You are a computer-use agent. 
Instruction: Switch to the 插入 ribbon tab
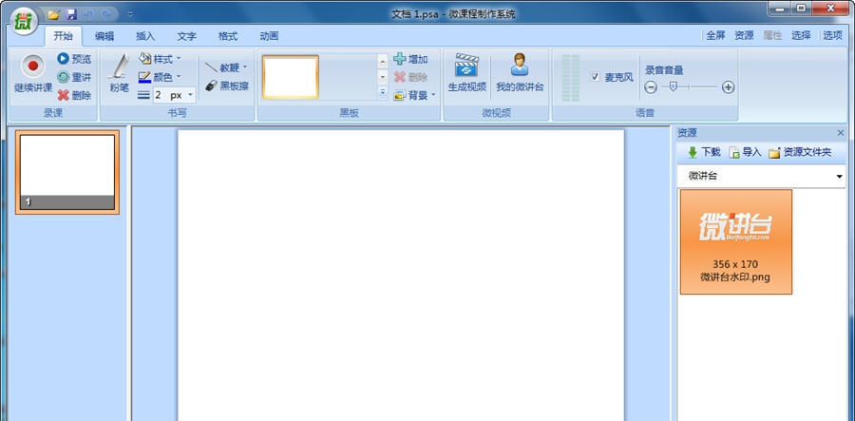pyautogui.click(x=145, y=36)
